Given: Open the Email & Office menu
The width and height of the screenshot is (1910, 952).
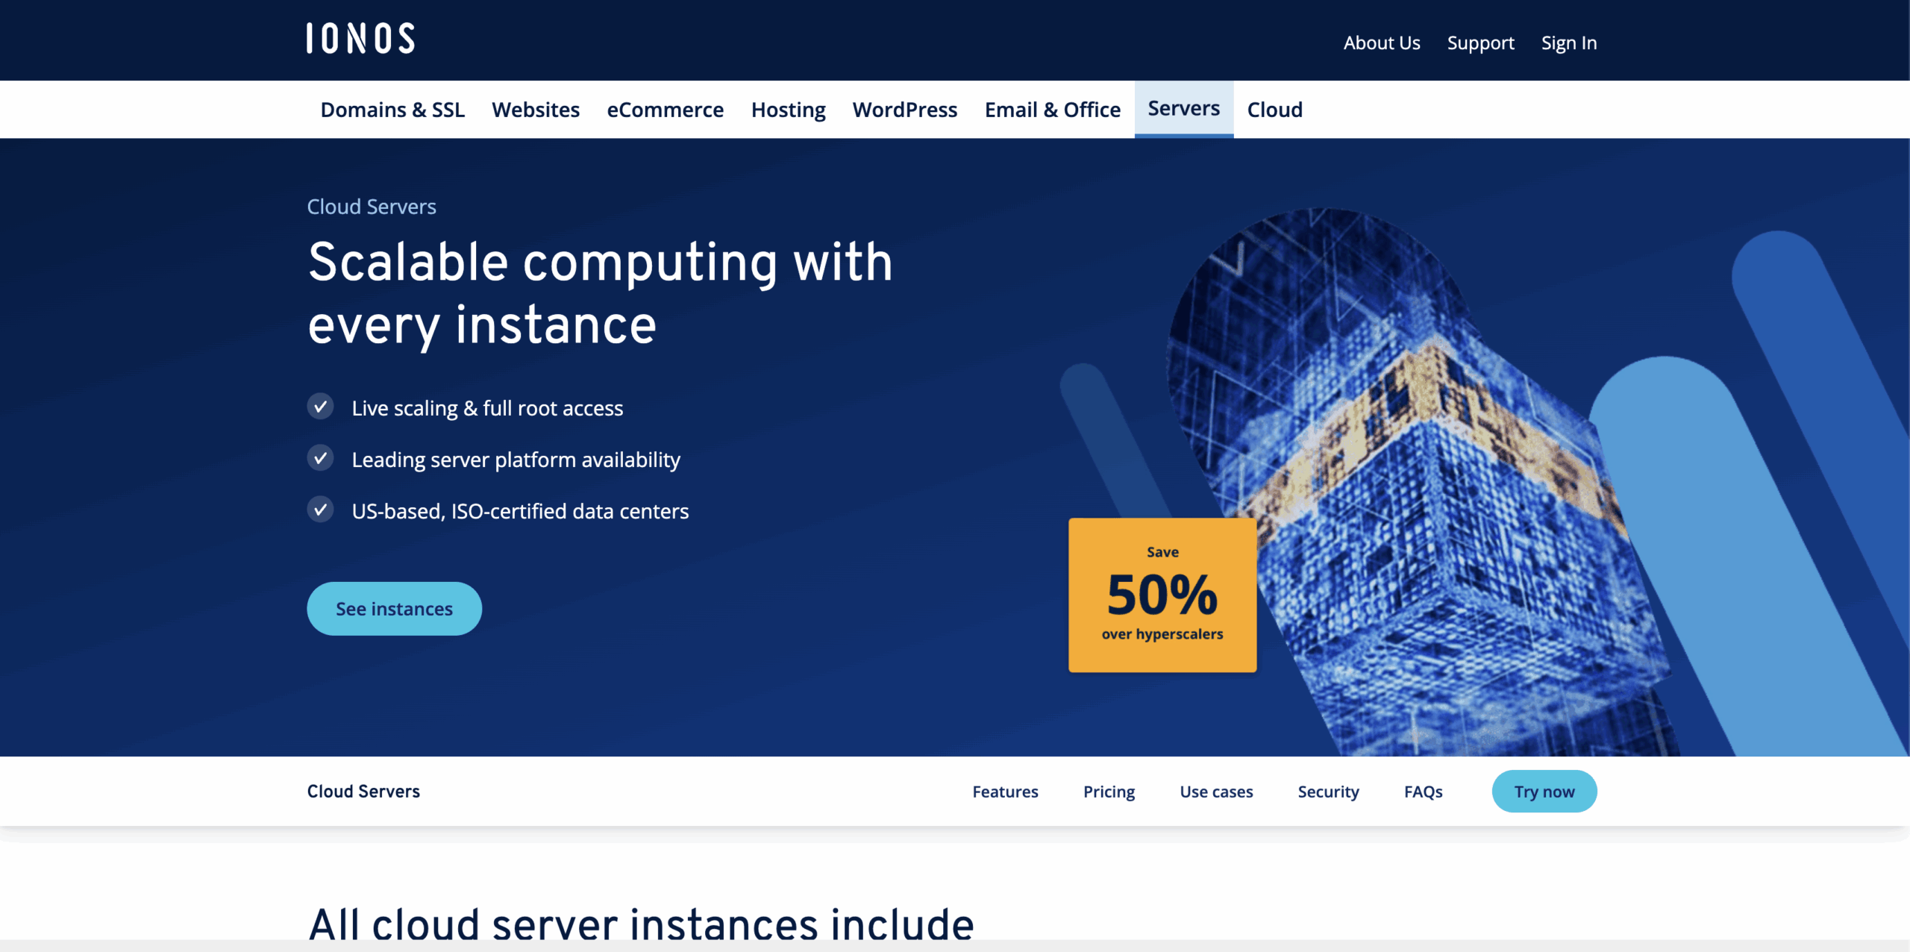Looking at the screenshot, I should pyautogui.click(x=1052, y=110).
